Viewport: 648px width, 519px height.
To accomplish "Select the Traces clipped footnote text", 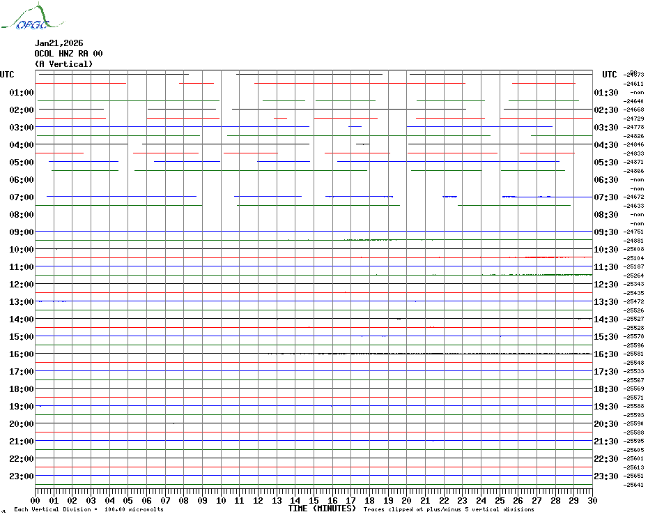I will (449, 509).
